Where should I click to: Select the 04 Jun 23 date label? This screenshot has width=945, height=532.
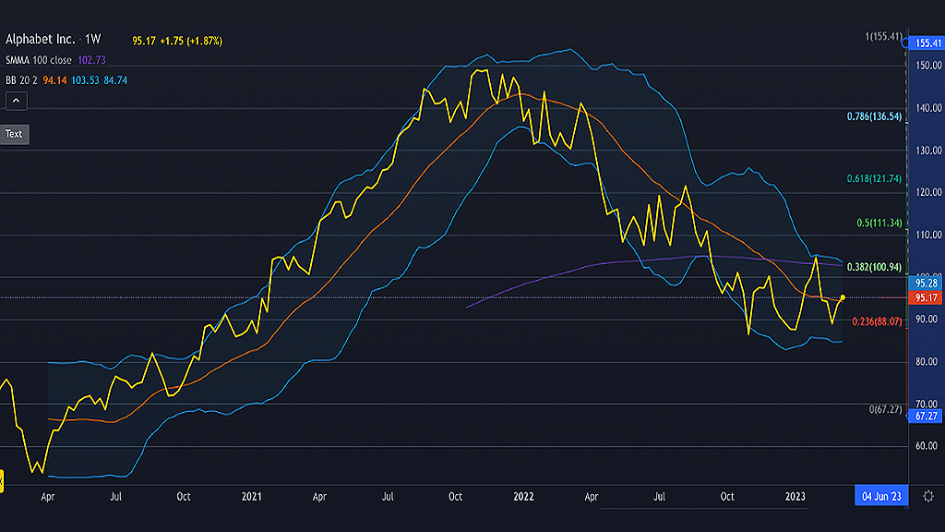pos(881,496)
